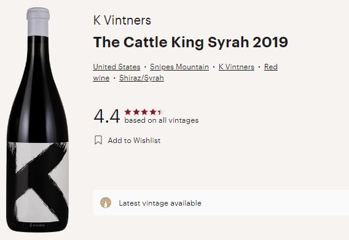Select the third red rating star
The image size is (349, 240).
(x=144, y=112)
